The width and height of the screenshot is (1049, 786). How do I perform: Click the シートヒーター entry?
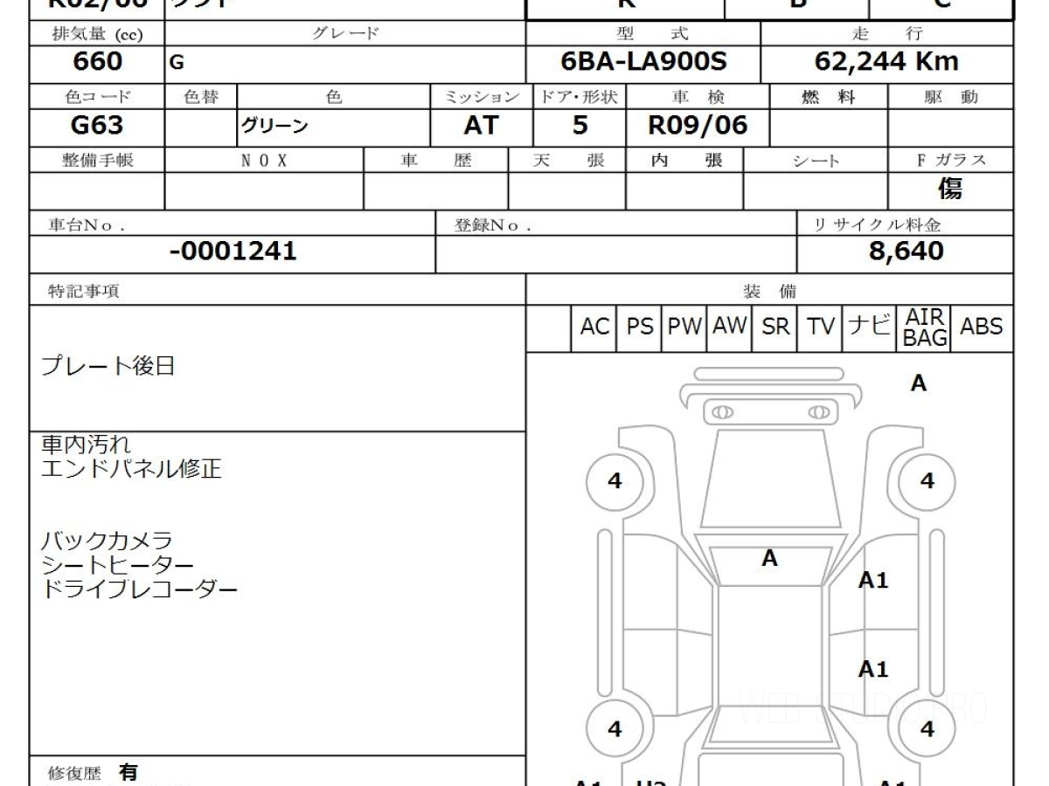117,565
